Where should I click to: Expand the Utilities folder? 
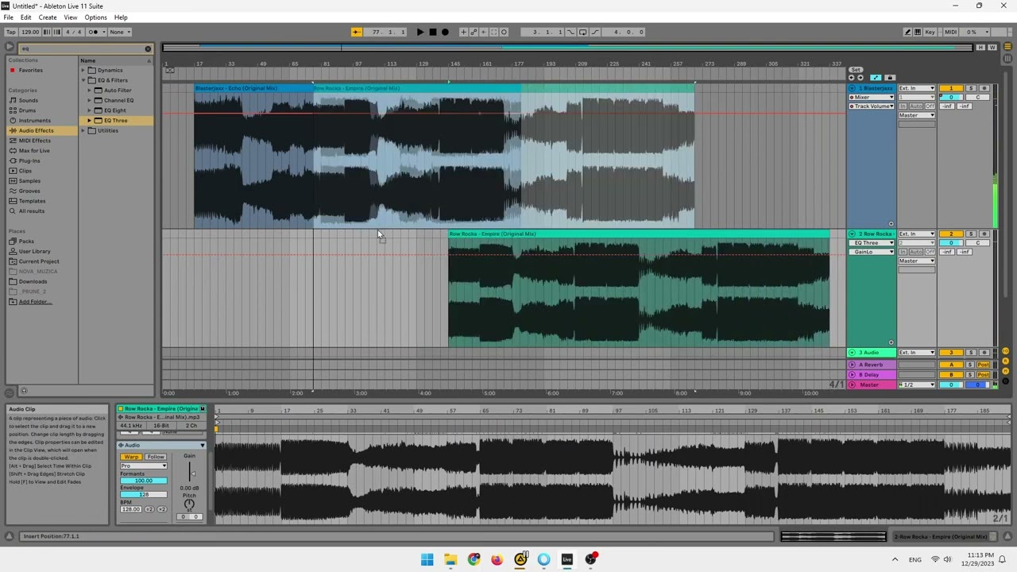pyautogui.click(x=83, y=130)
